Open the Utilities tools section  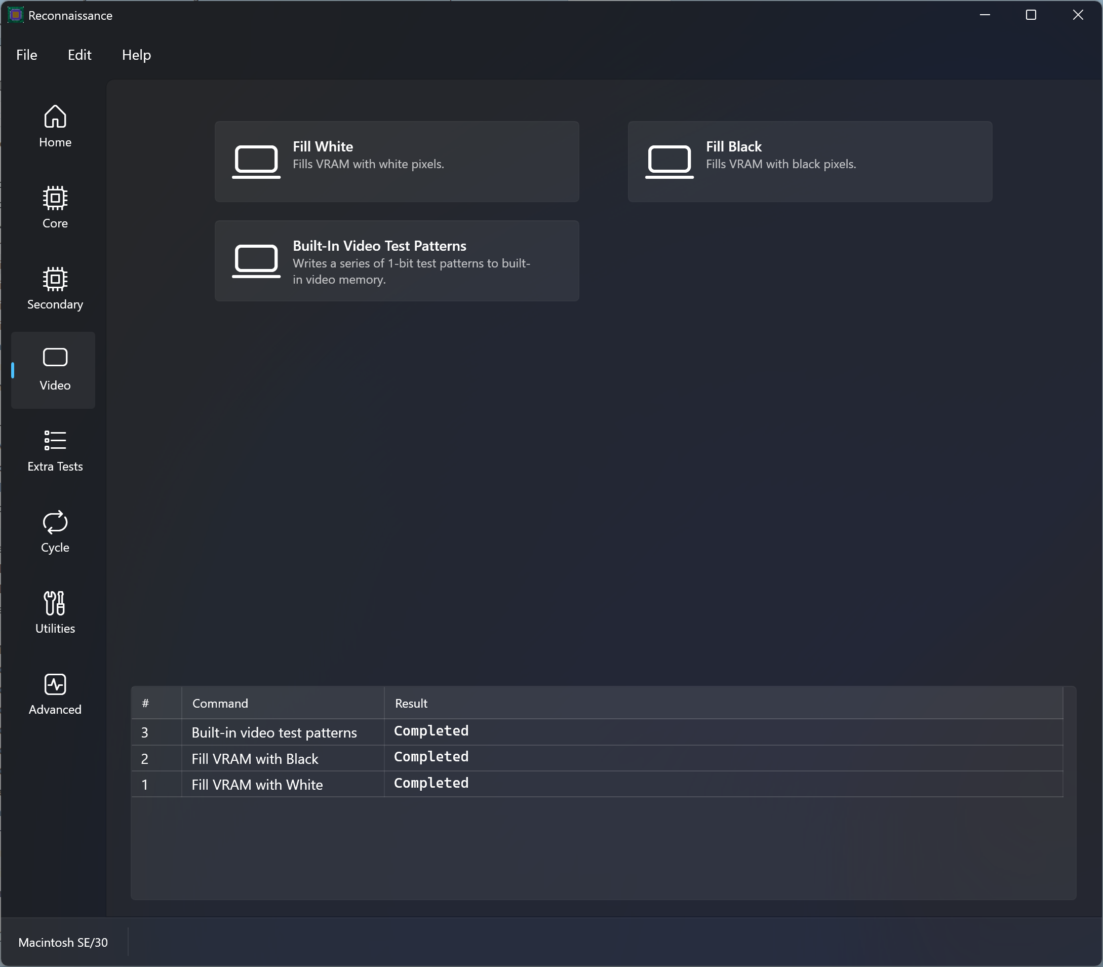click(x=55, y=612)
